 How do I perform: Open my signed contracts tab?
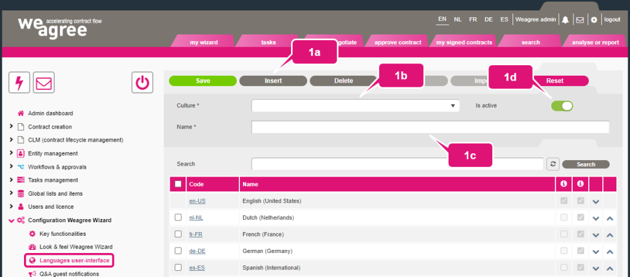464,42
